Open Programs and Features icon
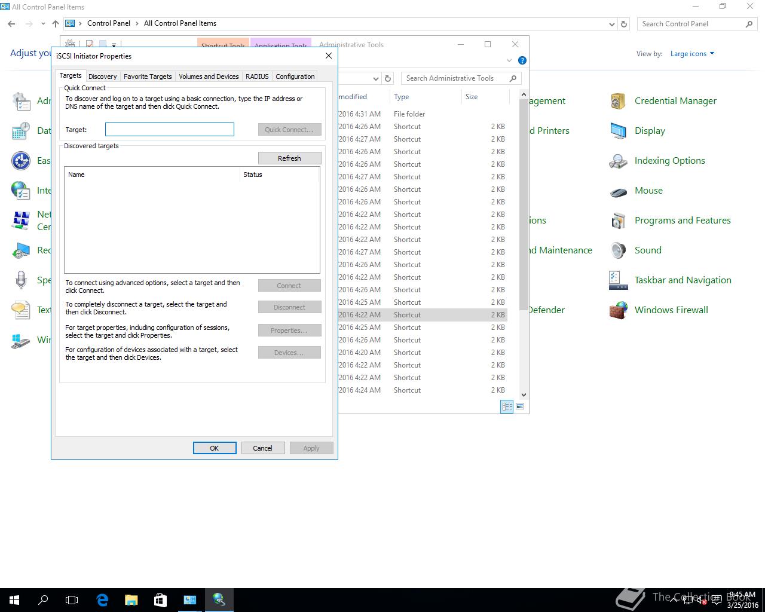This screenshot has width=765, height=612. point(617,221)
